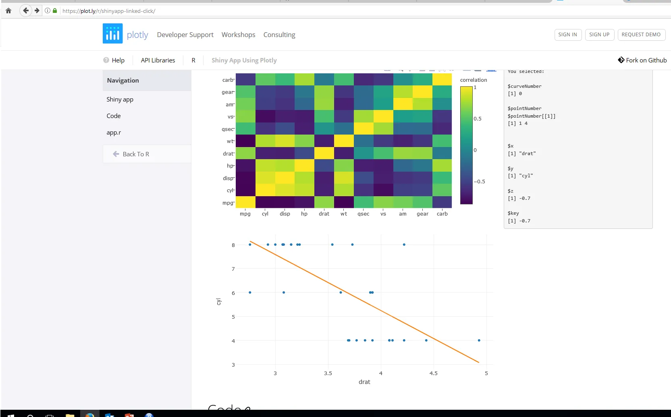Image resolution: width=671 pixels, height=417 pixels.
Task: Click the plotly logo icon
Action: pos(112,33)
